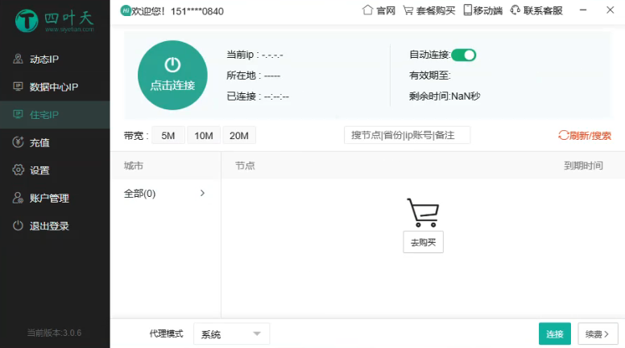Image resolution: width=625 pixels, height=348 pixels.
Task: Open the 移动端 phone icon
Action: click(x=468, y=10)
